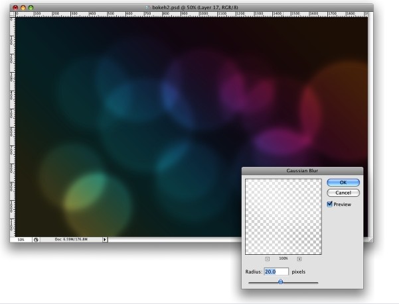Click the horizontal scrollbar below the canvas

(x=173, y=238)
